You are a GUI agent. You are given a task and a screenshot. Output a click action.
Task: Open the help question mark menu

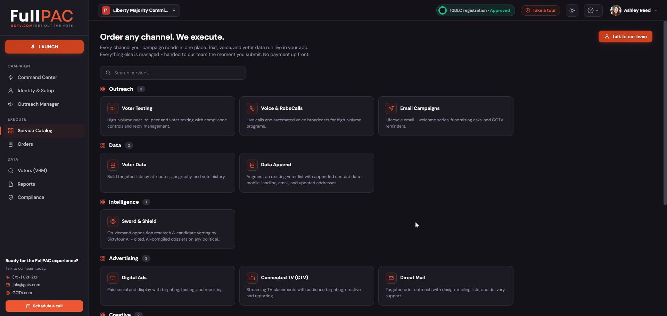point(593,10)
